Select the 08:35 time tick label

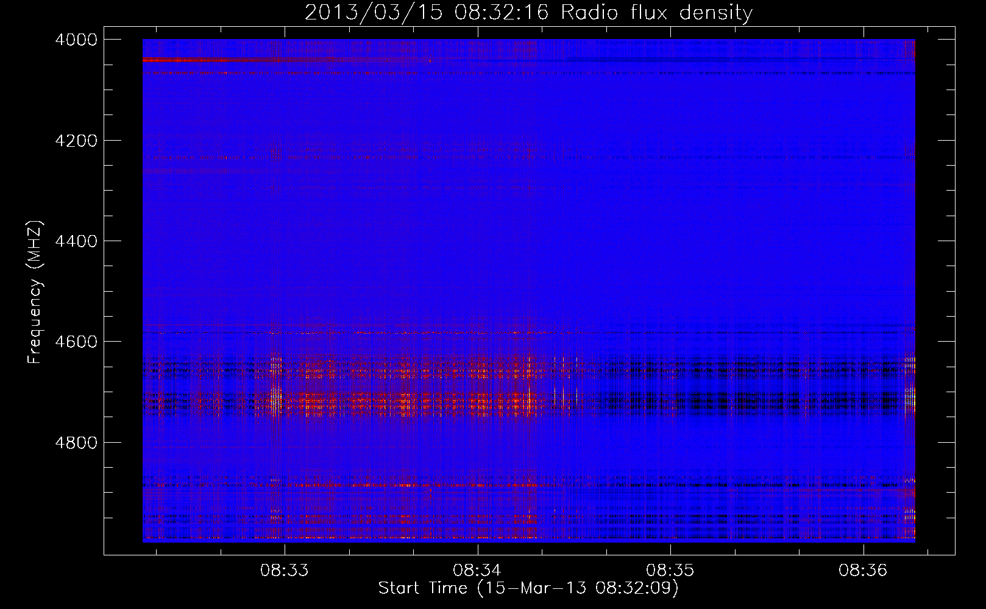click(x=670, y=571)
